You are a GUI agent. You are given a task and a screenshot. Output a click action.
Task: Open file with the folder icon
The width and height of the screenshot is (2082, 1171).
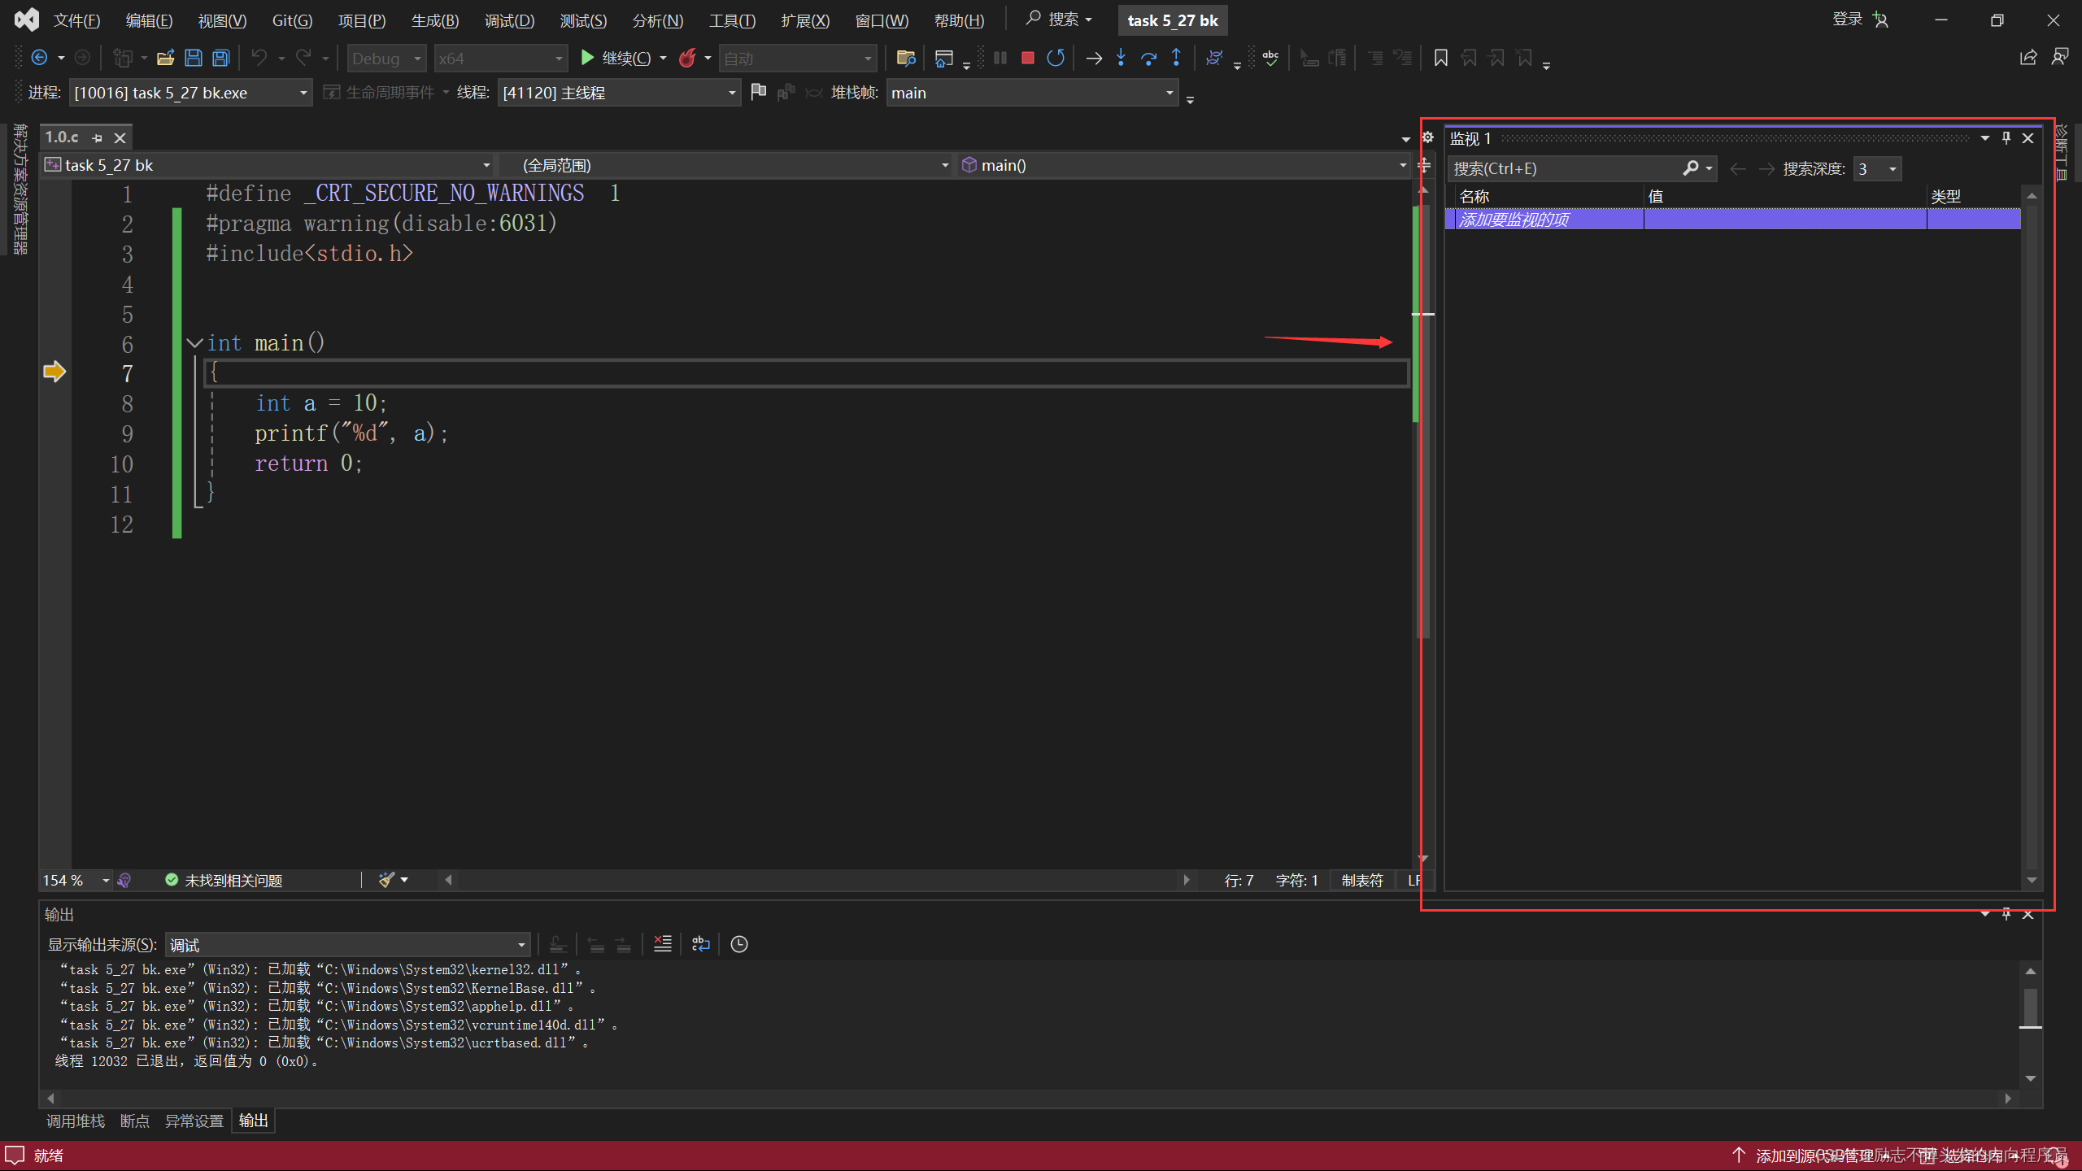[x=166, y=58]
